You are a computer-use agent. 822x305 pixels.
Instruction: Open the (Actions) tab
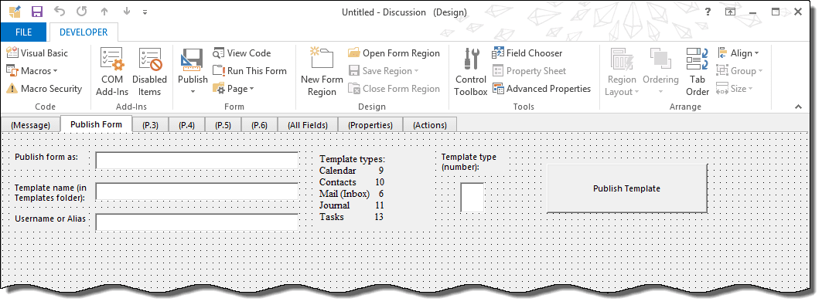(430, 124)
